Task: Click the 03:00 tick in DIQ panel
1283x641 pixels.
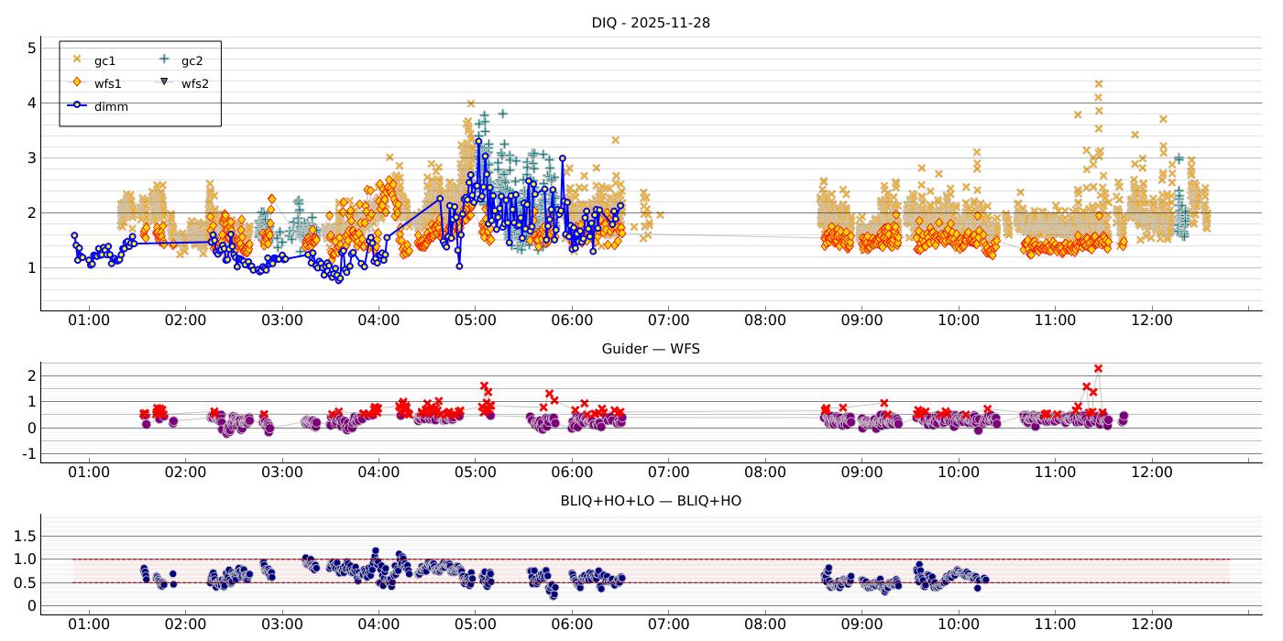Action: click(x=282, y=320)
